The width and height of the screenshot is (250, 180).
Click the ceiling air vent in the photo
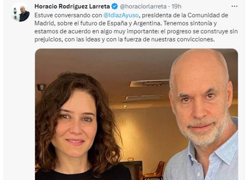click(150, 83)
